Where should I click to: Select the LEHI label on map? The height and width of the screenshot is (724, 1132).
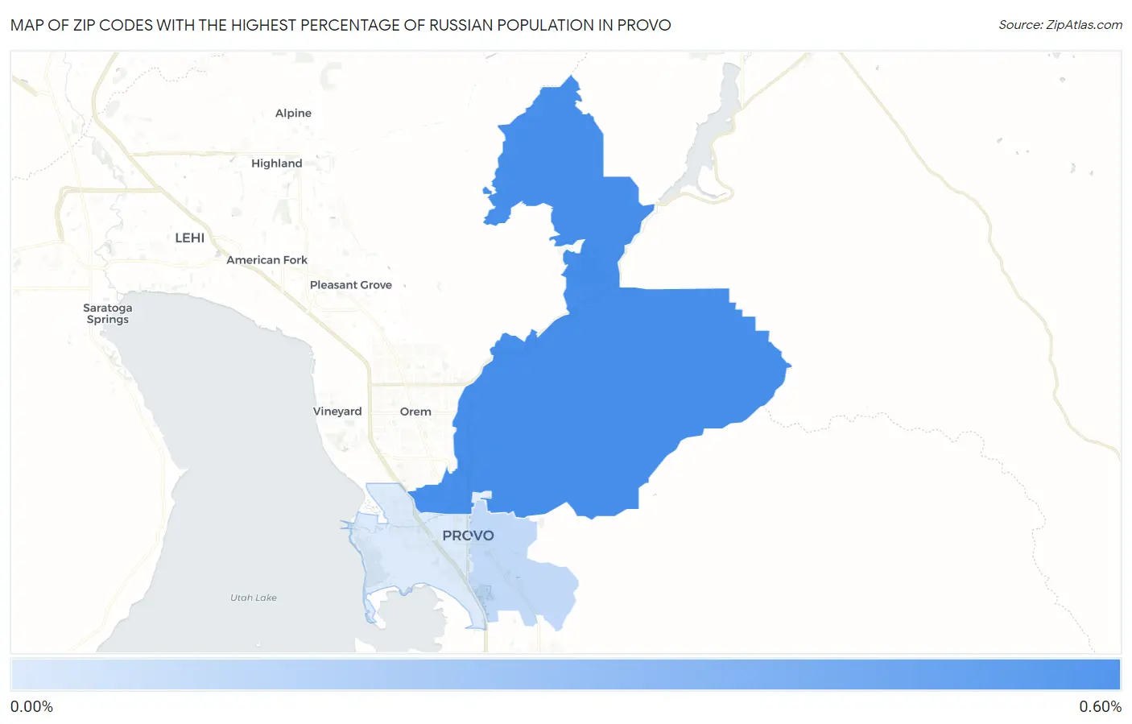(x=190, y=238)
